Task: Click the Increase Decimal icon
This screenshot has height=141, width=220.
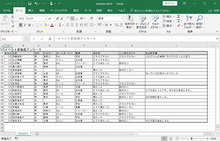Action: pos(117,25)
